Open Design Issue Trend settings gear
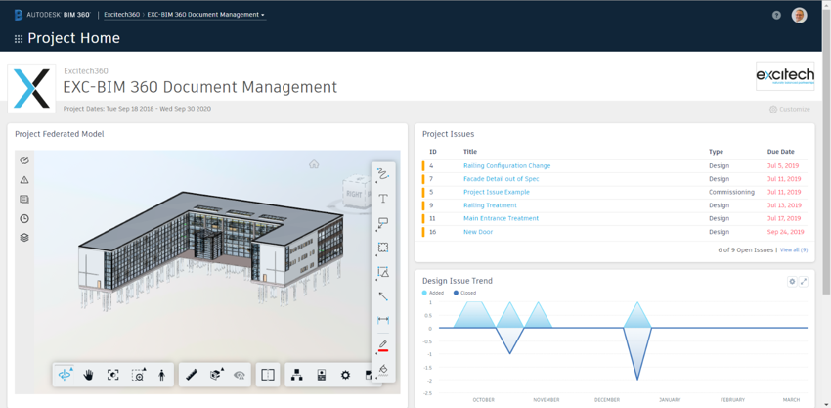Screen dimensions: 831x408 point(792,282)
